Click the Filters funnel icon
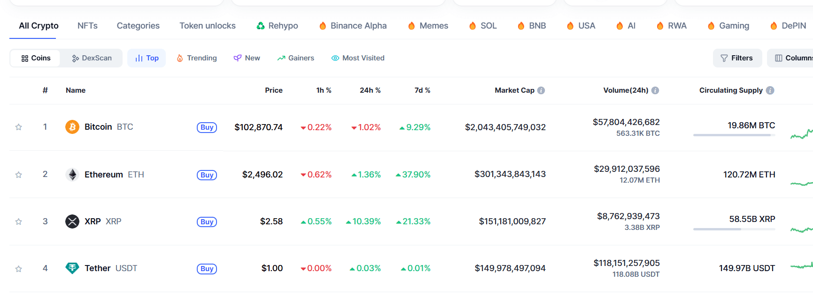The height and width of the screenshot is (295, 813). tap(724, 58)
